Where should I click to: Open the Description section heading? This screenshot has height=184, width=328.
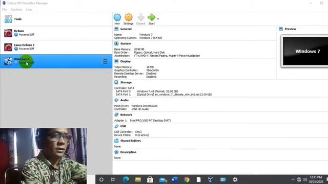[x=128, y=152]
